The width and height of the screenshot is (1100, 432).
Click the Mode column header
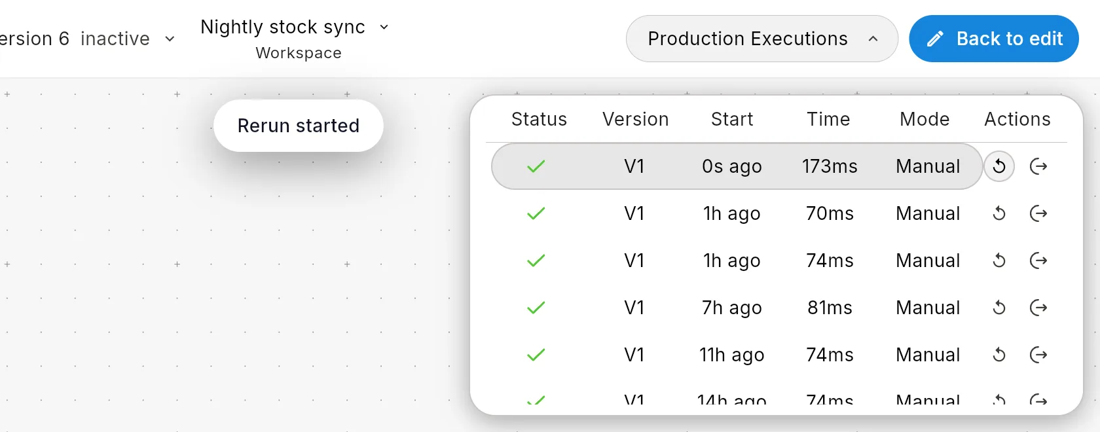coord(925,119)
